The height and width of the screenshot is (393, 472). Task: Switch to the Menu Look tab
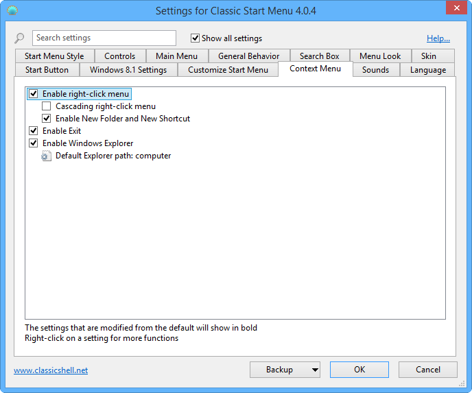[380, 56]
